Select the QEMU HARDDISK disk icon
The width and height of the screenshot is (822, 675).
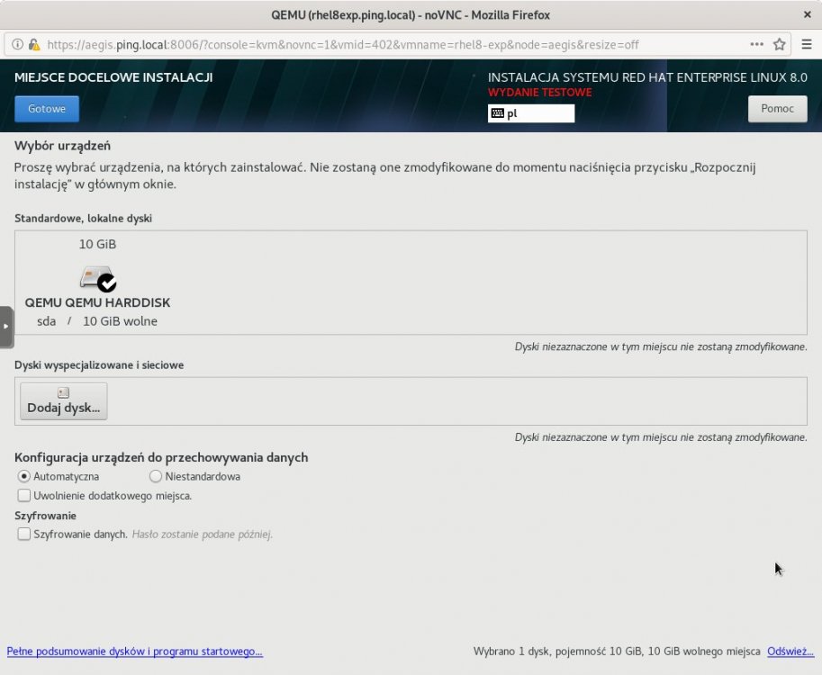[98, 278]
